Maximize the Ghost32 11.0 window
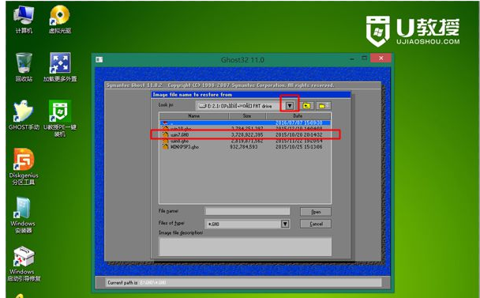 [x=364, y=58]
